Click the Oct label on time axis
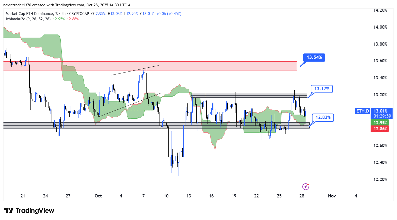 click(x=98, y=196)
